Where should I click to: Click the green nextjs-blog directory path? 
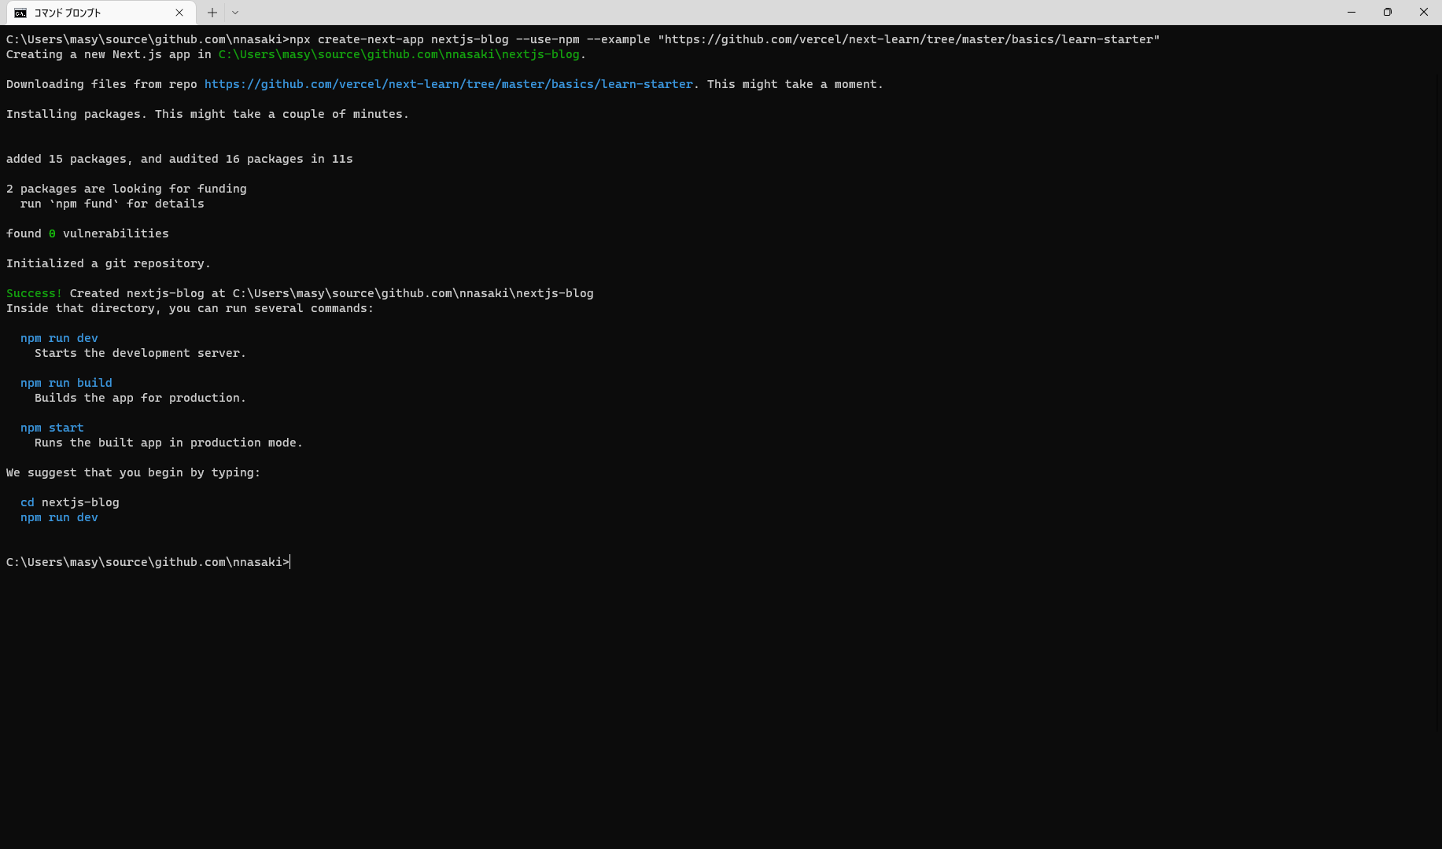[399, 54]
